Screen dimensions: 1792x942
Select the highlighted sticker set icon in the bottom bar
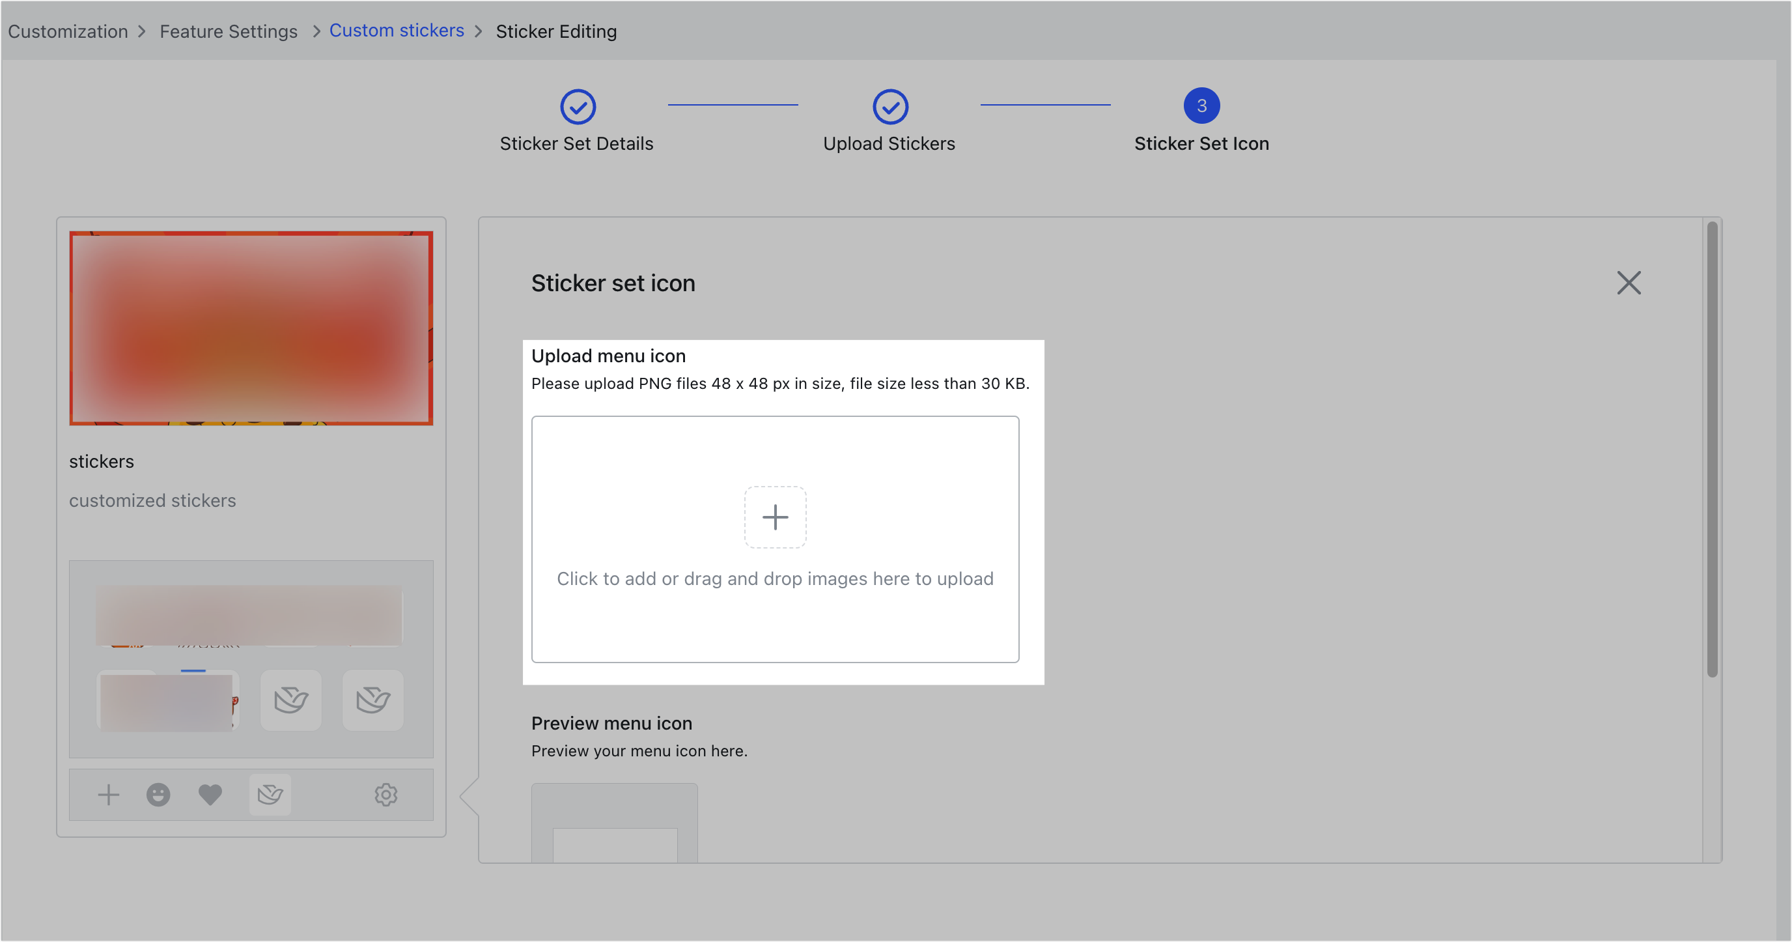[271, 795]
